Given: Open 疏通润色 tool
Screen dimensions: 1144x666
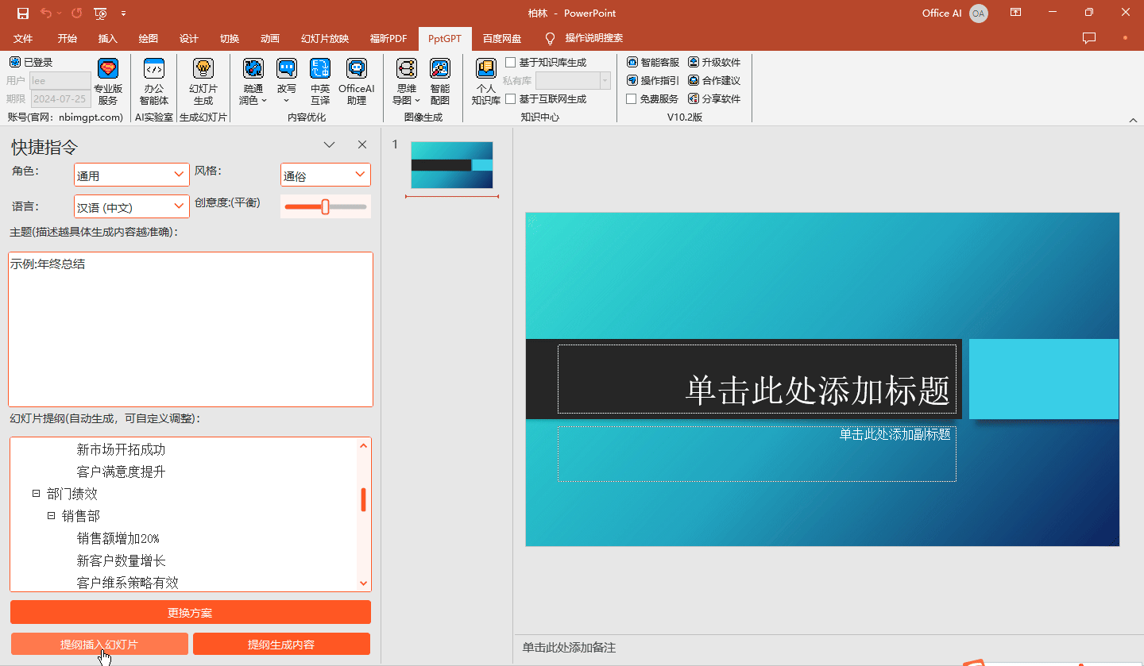Looking at the screenshot, I should coord(253,82).
